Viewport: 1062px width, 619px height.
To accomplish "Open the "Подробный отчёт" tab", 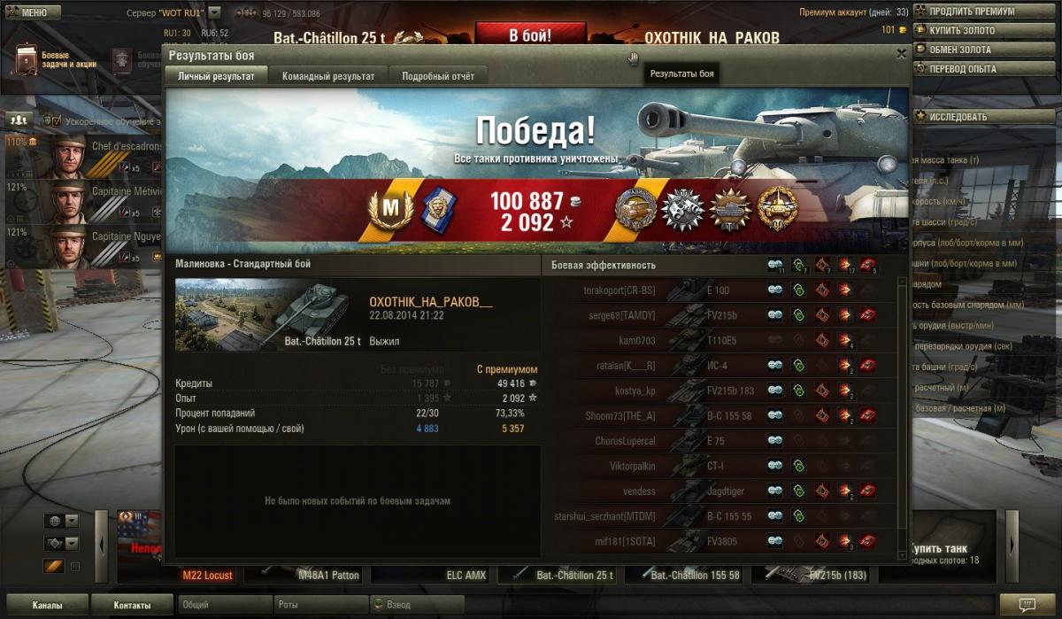I will point(438,76).
